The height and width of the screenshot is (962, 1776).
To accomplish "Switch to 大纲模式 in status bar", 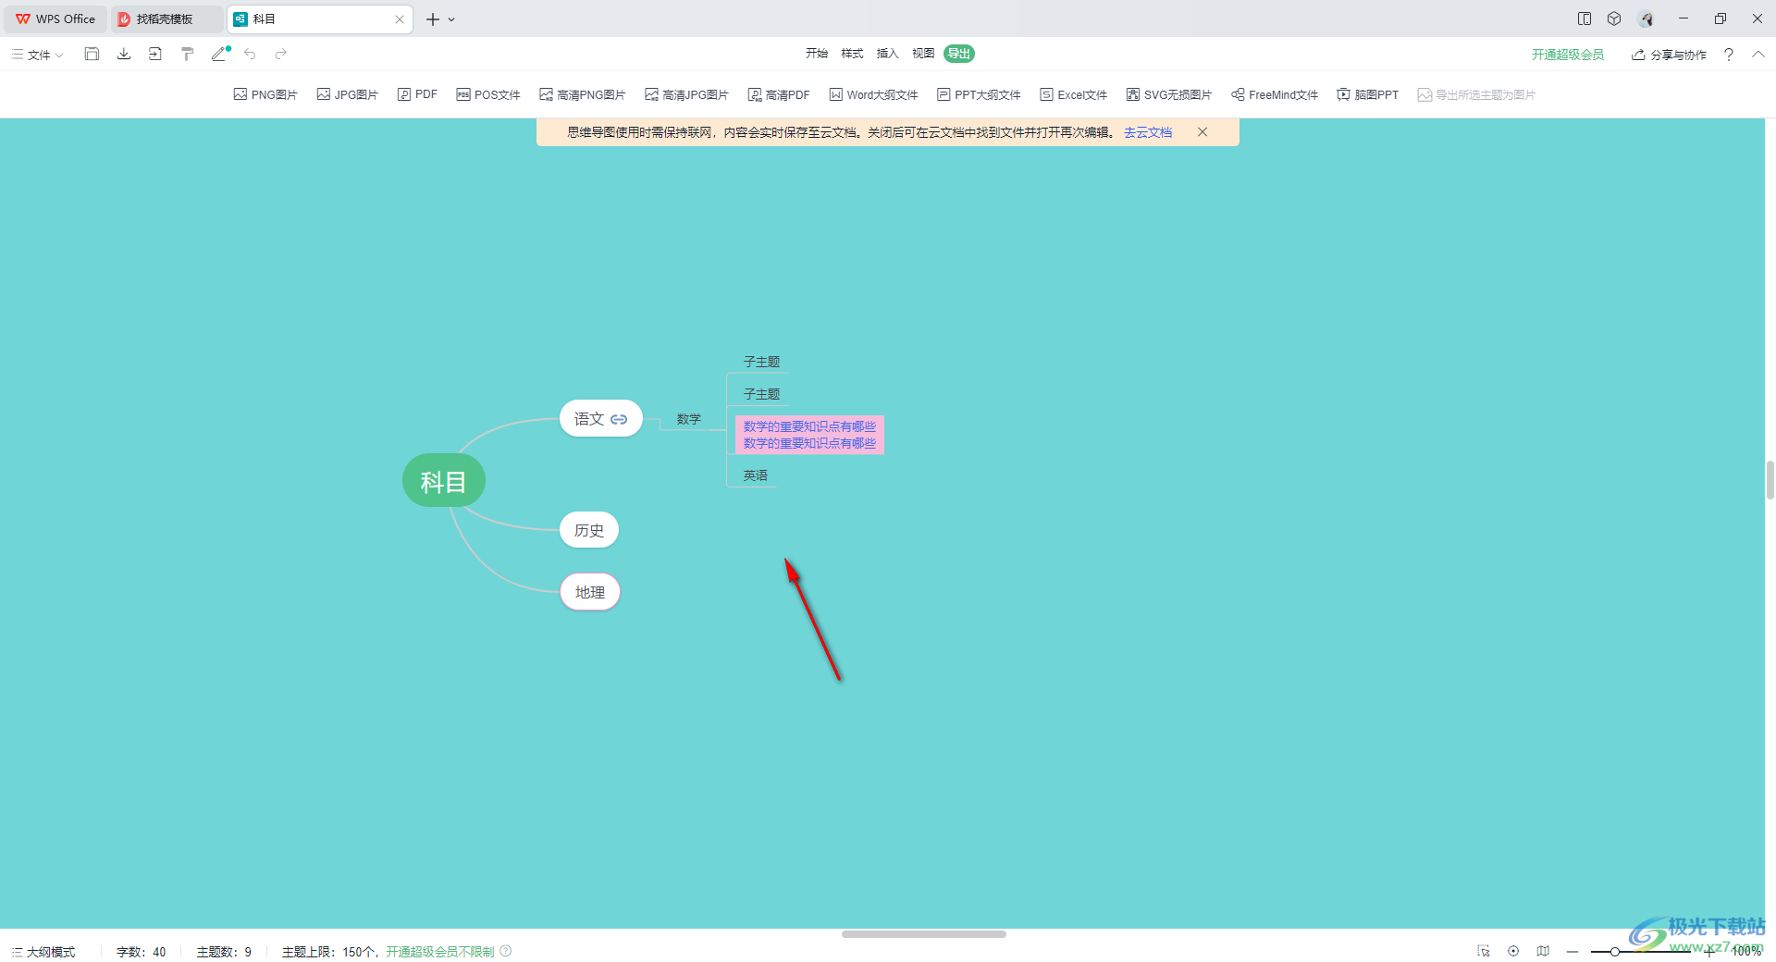I will (x=43, y=952).
